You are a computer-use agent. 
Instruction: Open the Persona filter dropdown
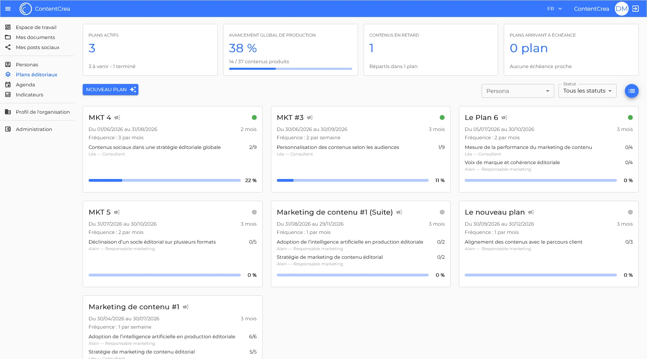518,91
